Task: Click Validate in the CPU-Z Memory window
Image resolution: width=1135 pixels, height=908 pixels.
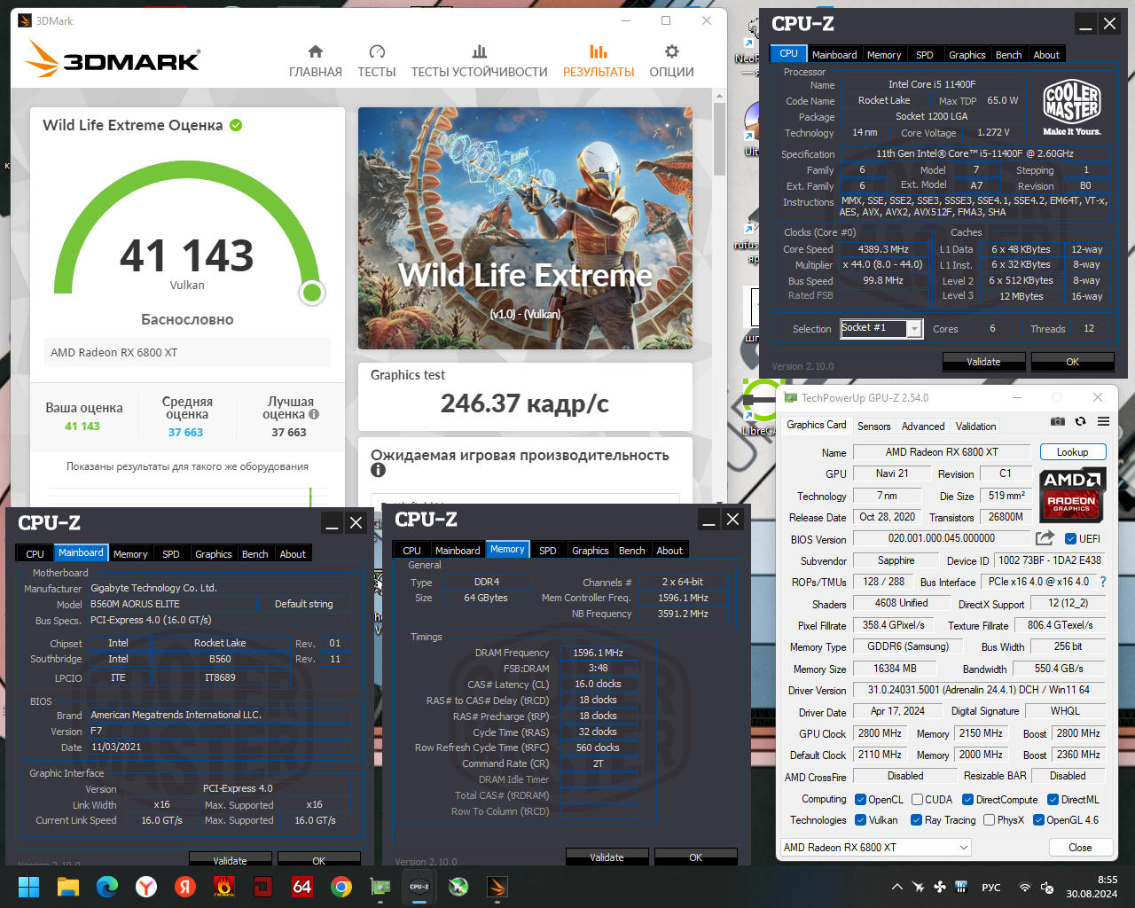Action: [607, 857]
